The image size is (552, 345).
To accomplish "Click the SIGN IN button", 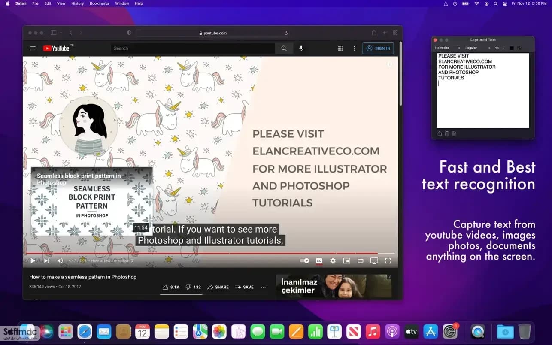I will click(x=378, y=48).
